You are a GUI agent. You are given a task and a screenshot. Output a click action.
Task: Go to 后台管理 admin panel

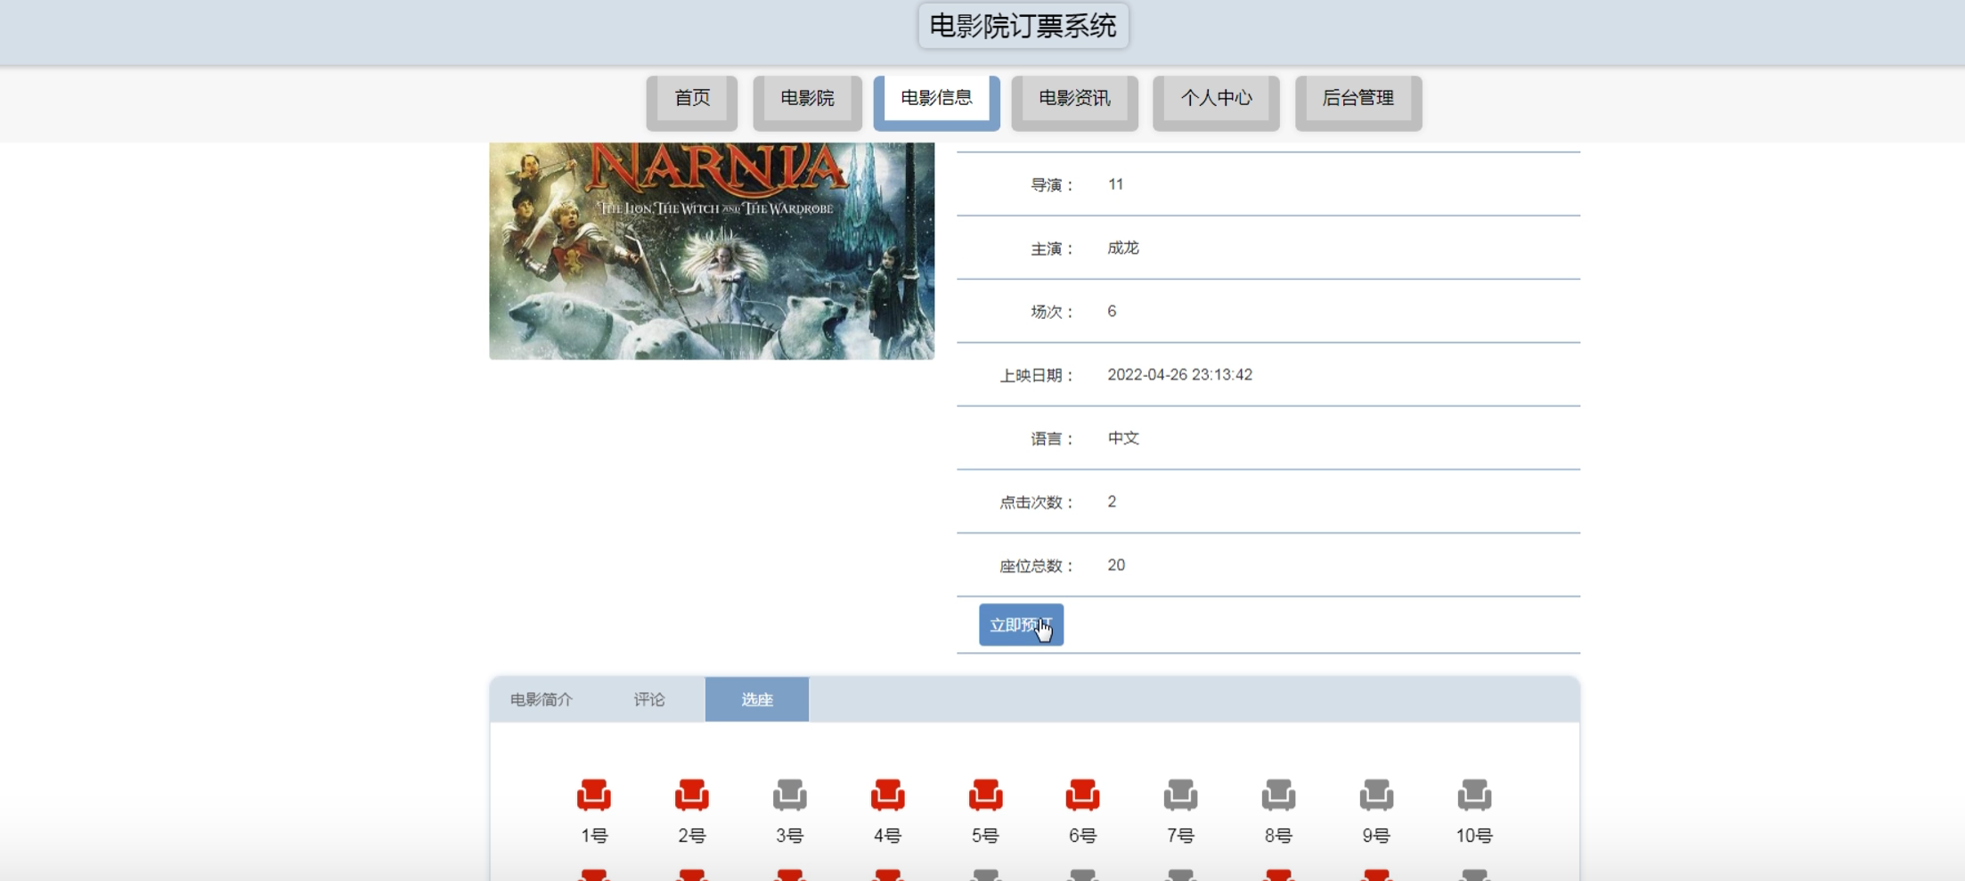coord(1358,102)
